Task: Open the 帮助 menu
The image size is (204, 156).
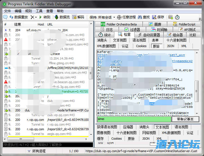Action: [x=60, y=11]
